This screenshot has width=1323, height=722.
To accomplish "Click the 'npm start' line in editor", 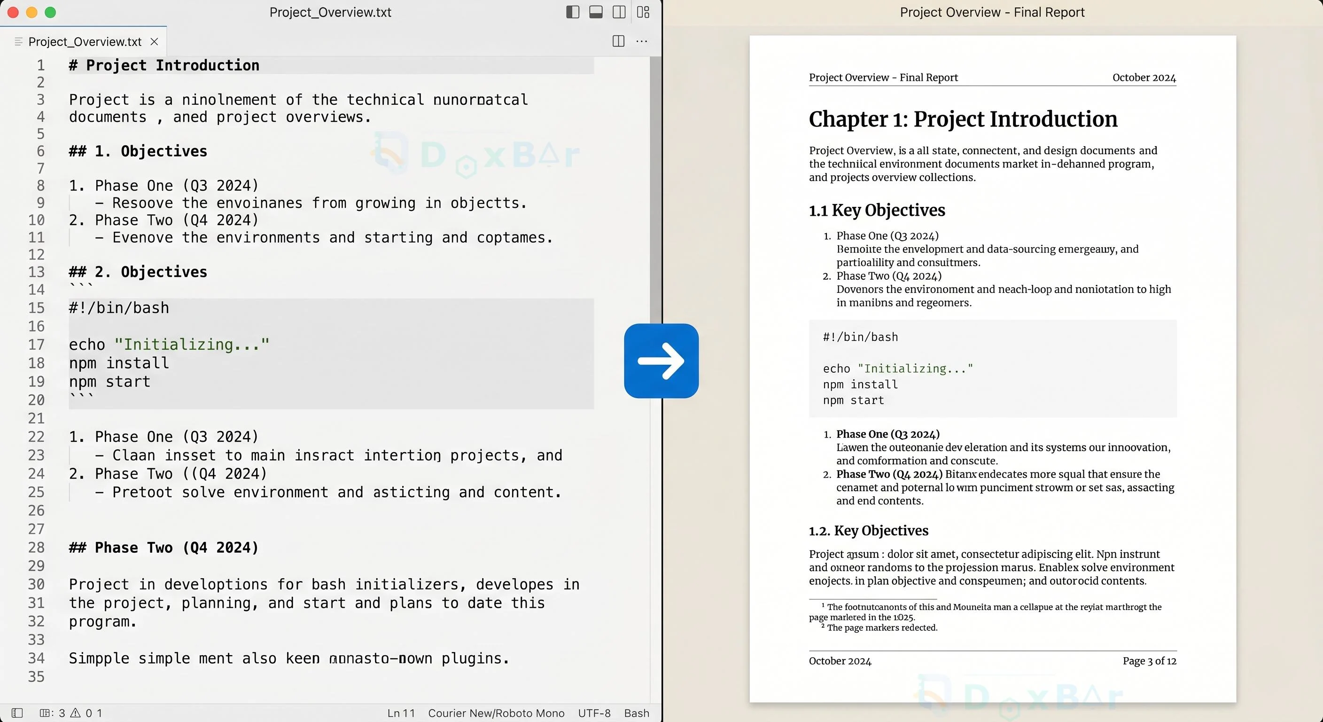I will coord(110,381).
